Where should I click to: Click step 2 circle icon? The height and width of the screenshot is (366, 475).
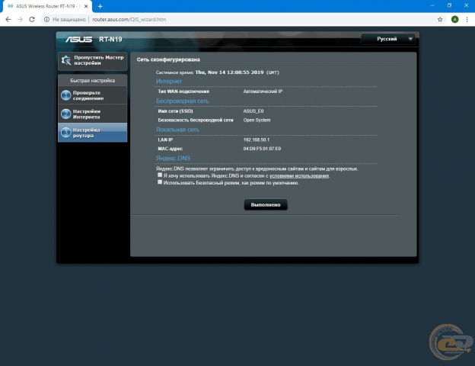tap(65, 114)
